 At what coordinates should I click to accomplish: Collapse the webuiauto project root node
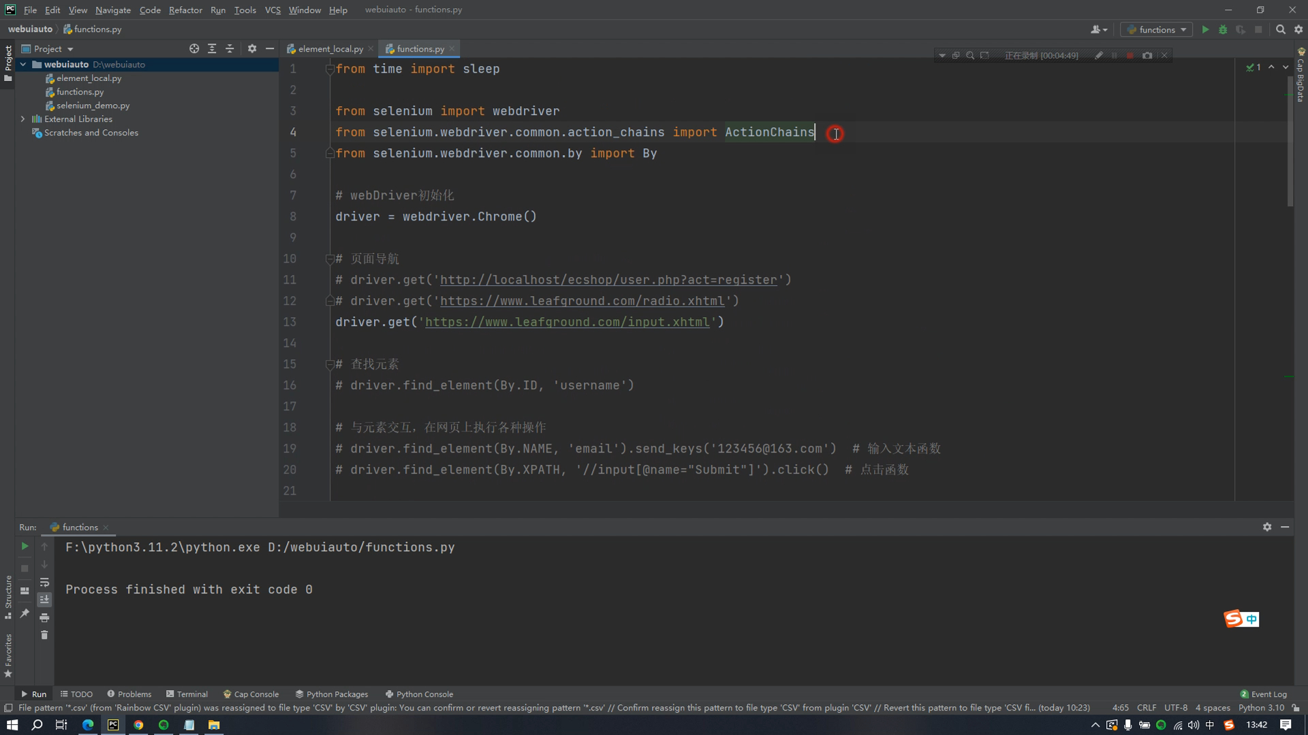[23, 64]
